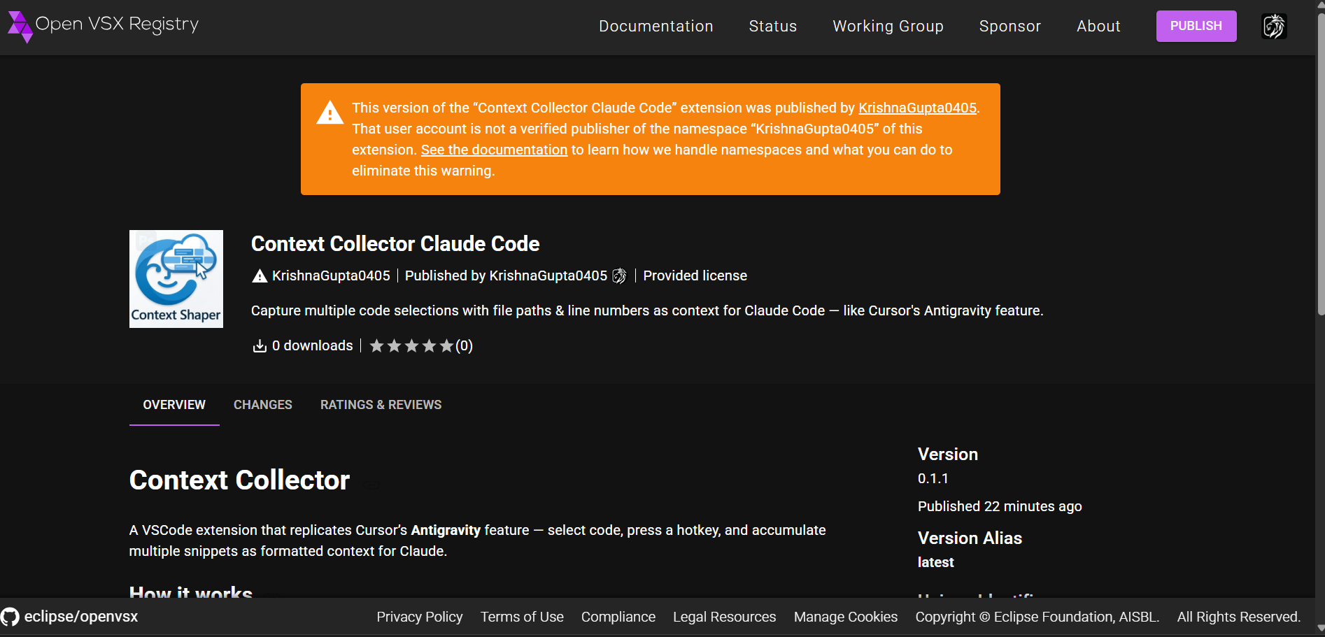Open the user avatar menu
Viewport: 1325px width, 637px height.
click(1273, 26)
